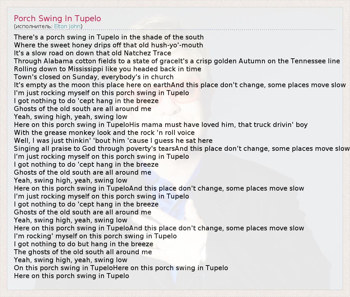Click the line The ghosts of the old south

pyautogui.click(x=83, y=252)
